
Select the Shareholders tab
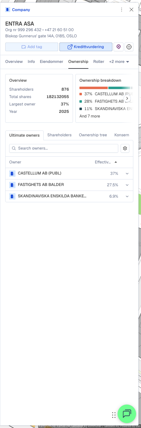click(x=59, y=135)
